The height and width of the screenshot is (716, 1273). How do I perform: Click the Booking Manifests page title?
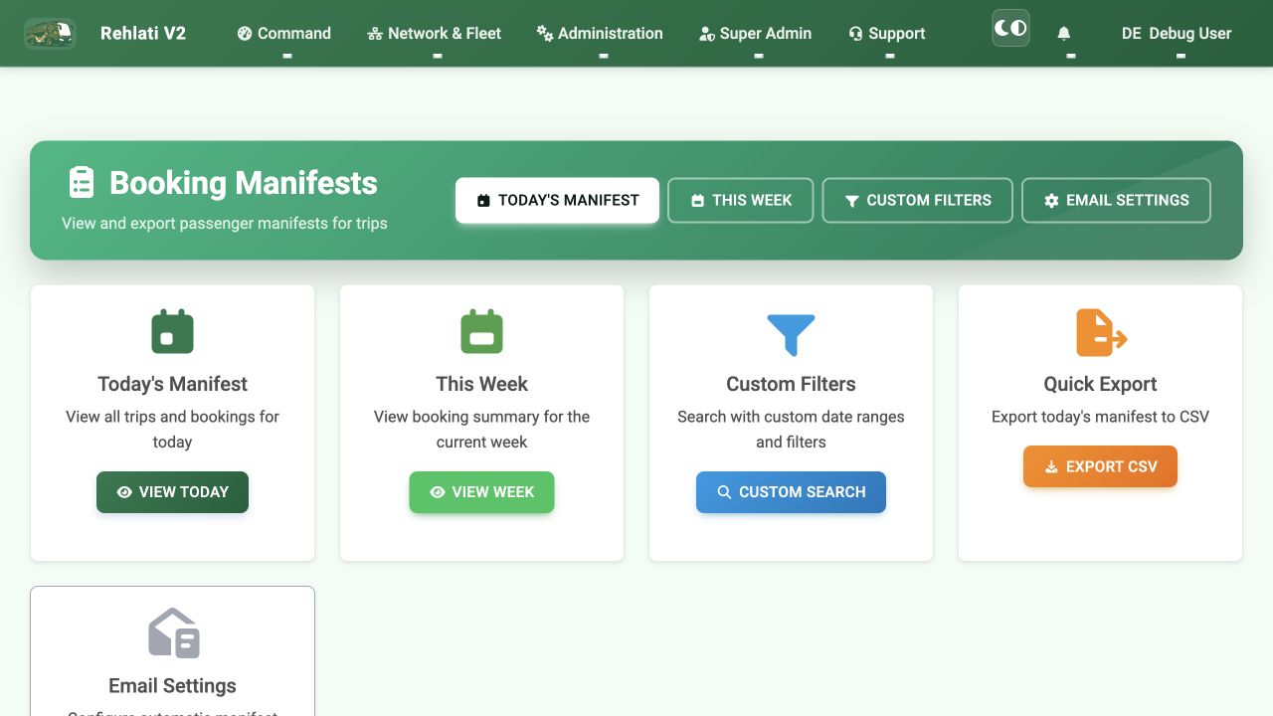pyautogui.click(x=244, y=183)
